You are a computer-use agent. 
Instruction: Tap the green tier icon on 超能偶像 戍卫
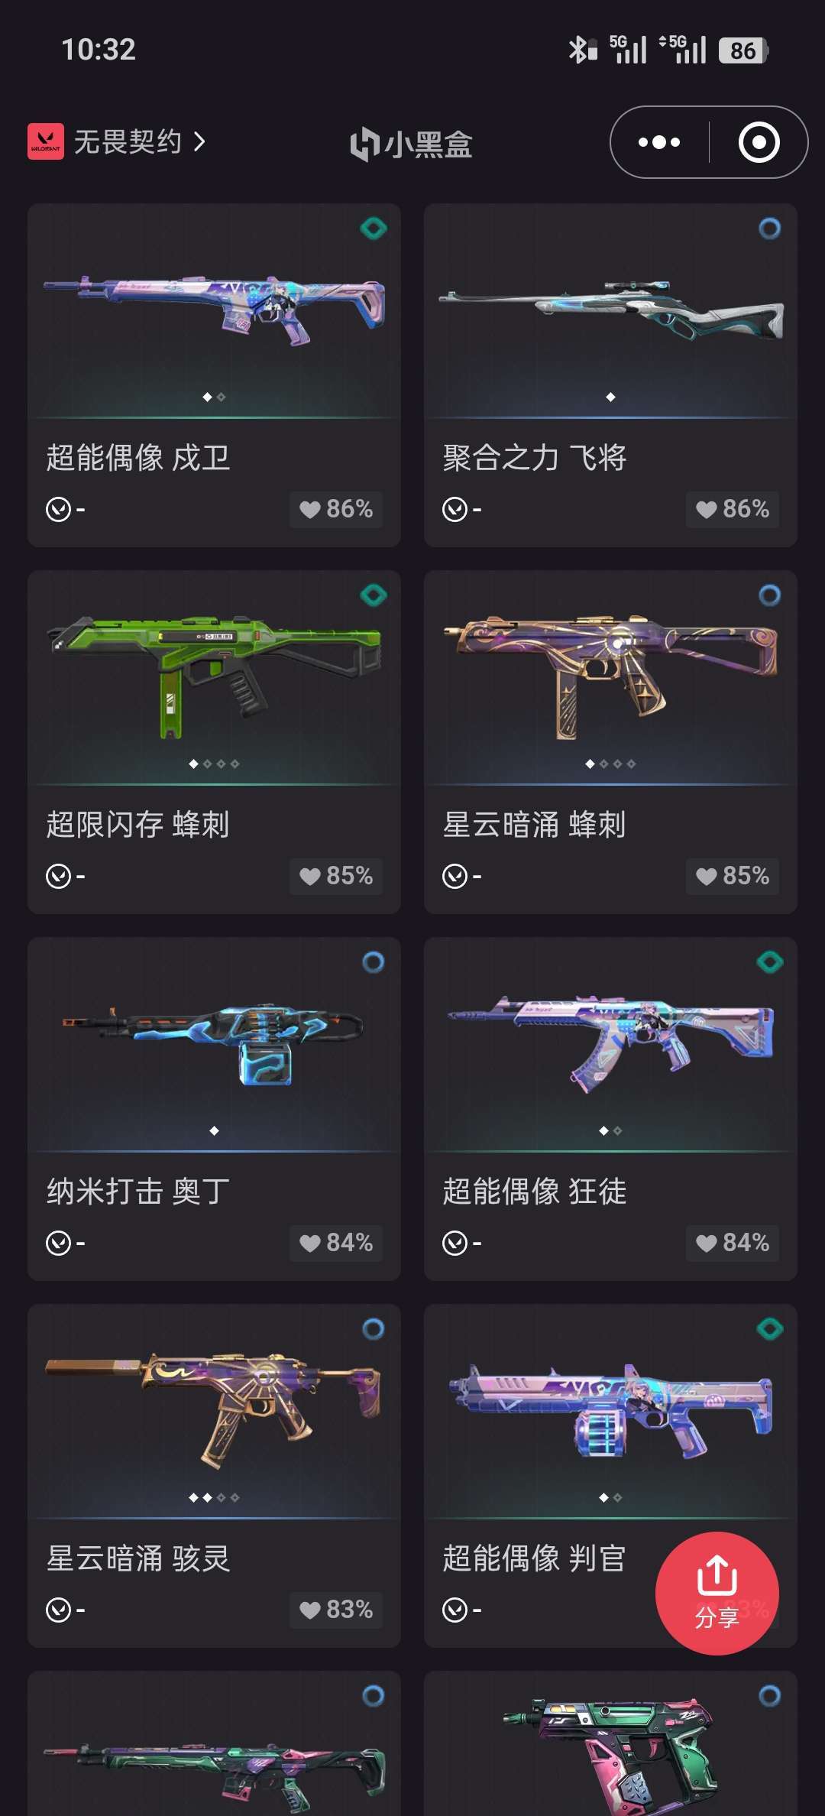(x=374, y=229)
